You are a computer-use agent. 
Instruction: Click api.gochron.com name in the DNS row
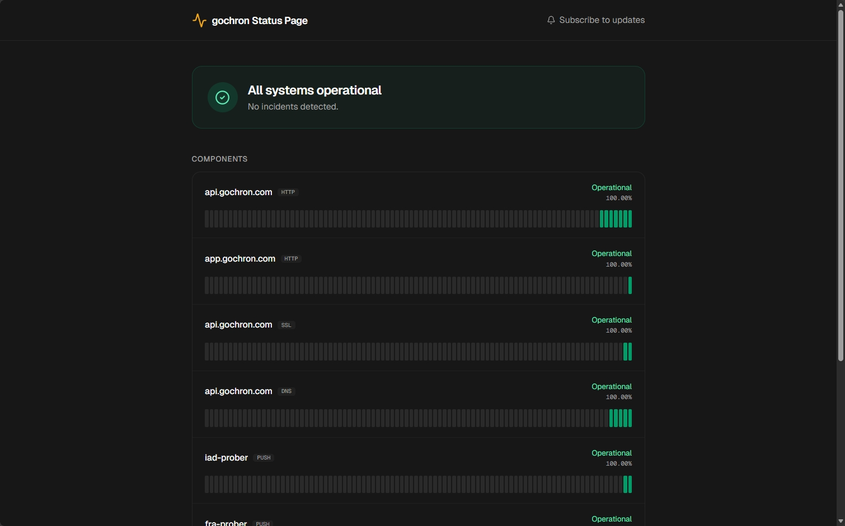point(238,391)
